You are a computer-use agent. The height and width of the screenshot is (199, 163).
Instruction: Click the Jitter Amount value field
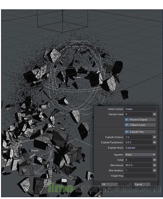click(x=138, y=165)
